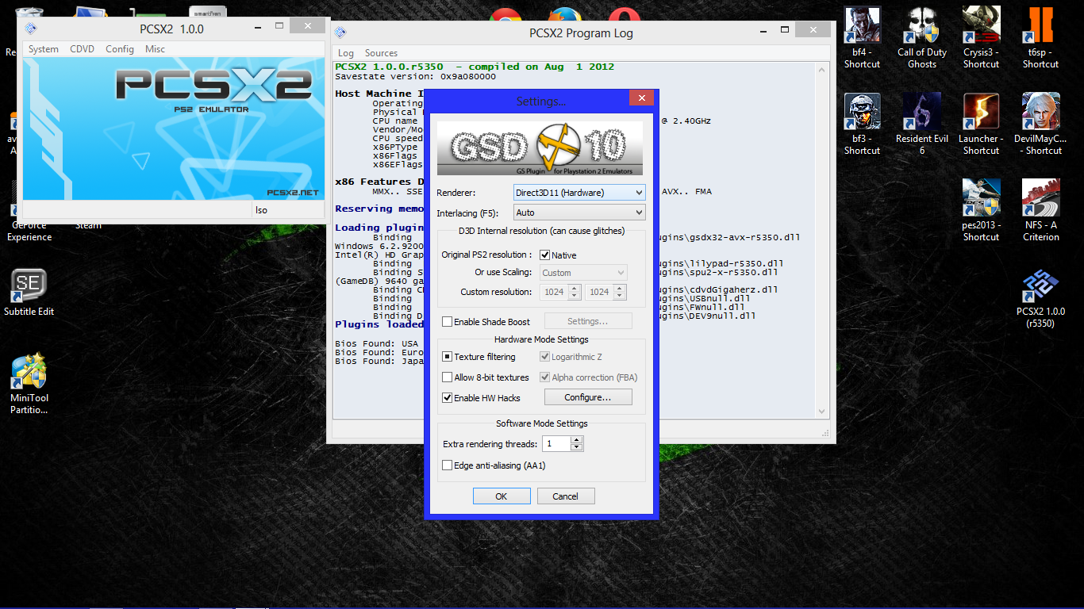Image resolution: width=1084 pixels, height=609 pixels.
Task: Open the Launcher Shortcut desktop icon
Action: [x=981, y=124]
